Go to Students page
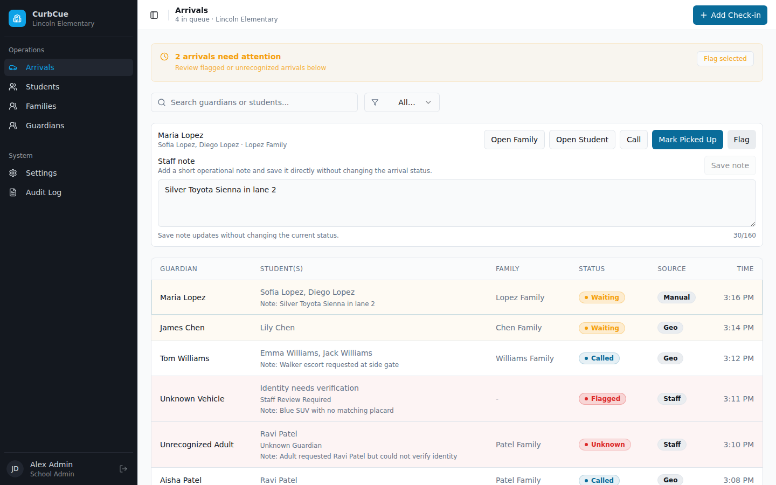Viewport: 776px width, 485px height. tap(68, 87)
